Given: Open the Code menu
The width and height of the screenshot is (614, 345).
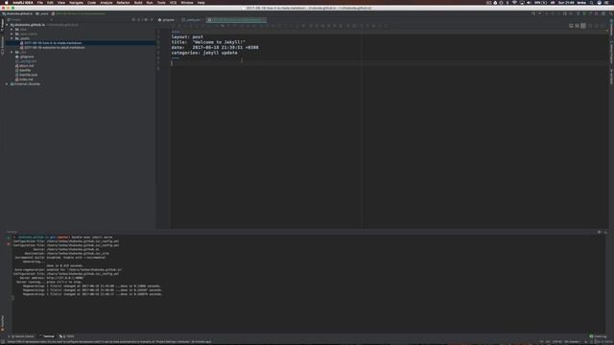Looking at the screenshot, I should [92, 2].
